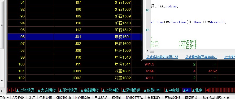This screenshot has width=235, height=99.
Task: Click contract code JD02
Action: (x=77, y=78)
